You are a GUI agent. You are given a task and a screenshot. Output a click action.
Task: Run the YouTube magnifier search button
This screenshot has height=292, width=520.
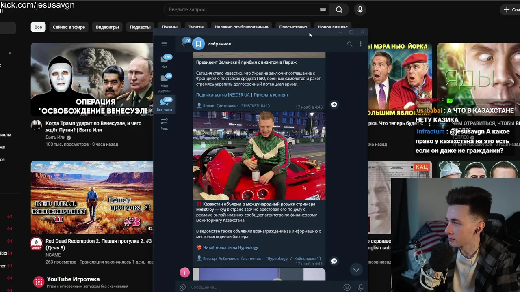[339, 9]
